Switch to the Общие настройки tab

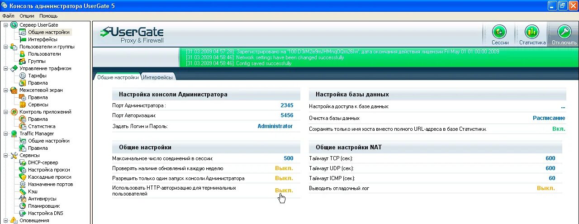118,77
